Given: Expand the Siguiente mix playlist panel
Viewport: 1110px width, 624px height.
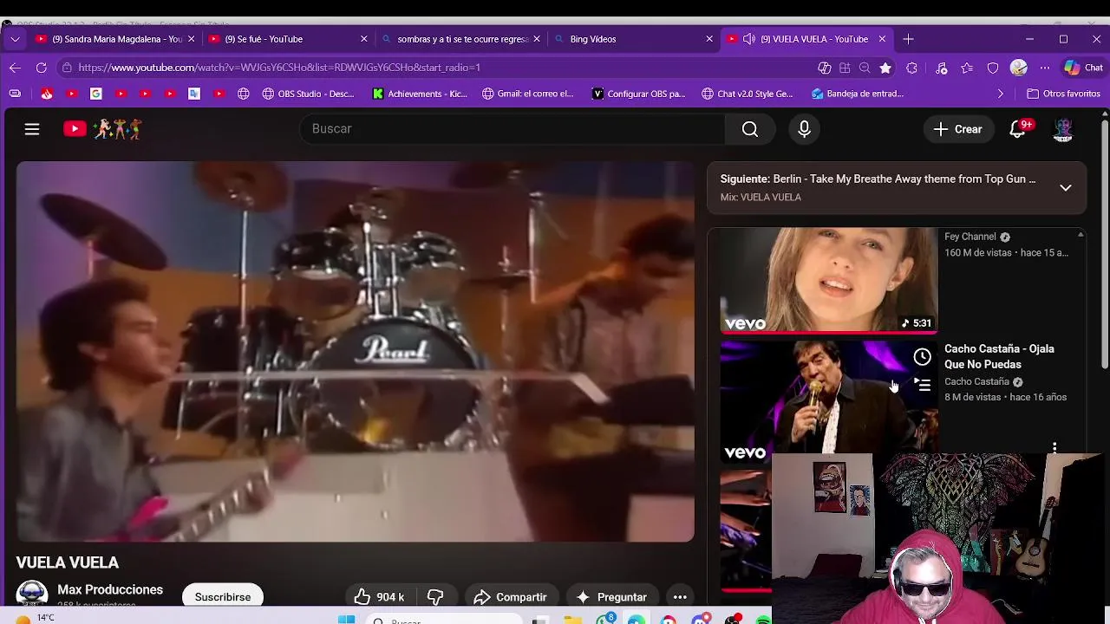Looking at the screenshot, I should point(1066,187).
